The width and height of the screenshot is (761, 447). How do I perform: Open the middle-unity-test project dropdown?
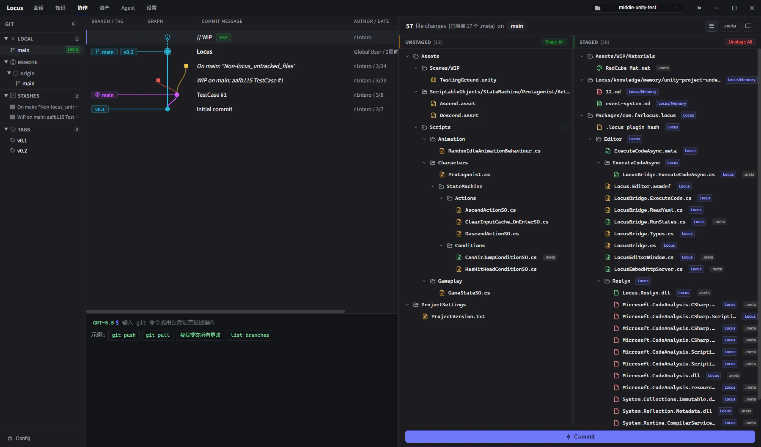click(637, 8)
